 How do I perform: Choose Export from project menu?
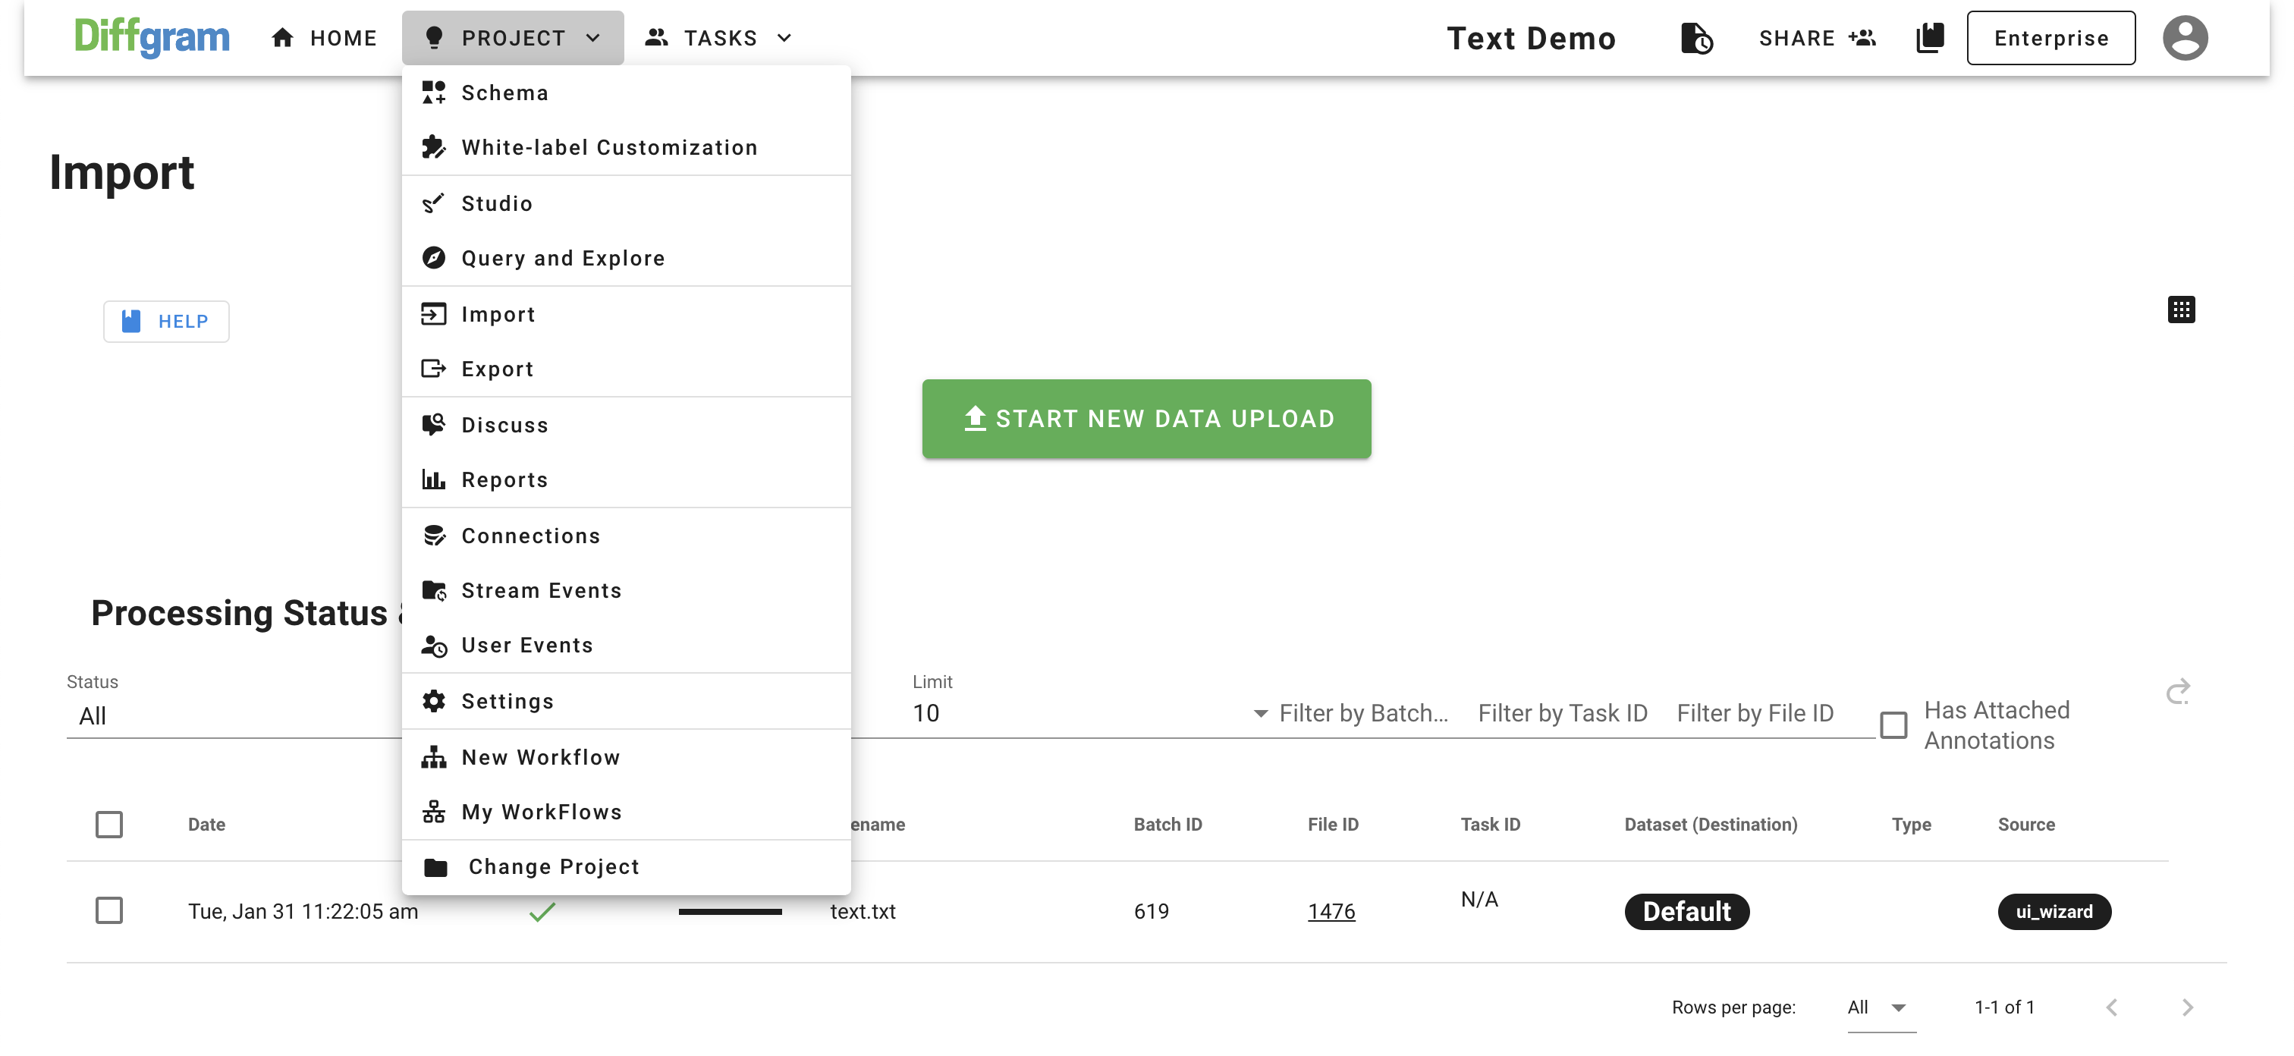(x=497, y=369)
